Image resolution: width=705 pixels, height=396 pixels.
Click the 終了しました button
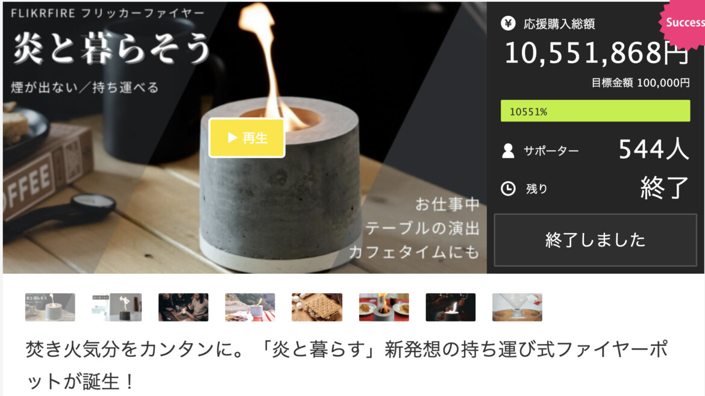point(595,240)
